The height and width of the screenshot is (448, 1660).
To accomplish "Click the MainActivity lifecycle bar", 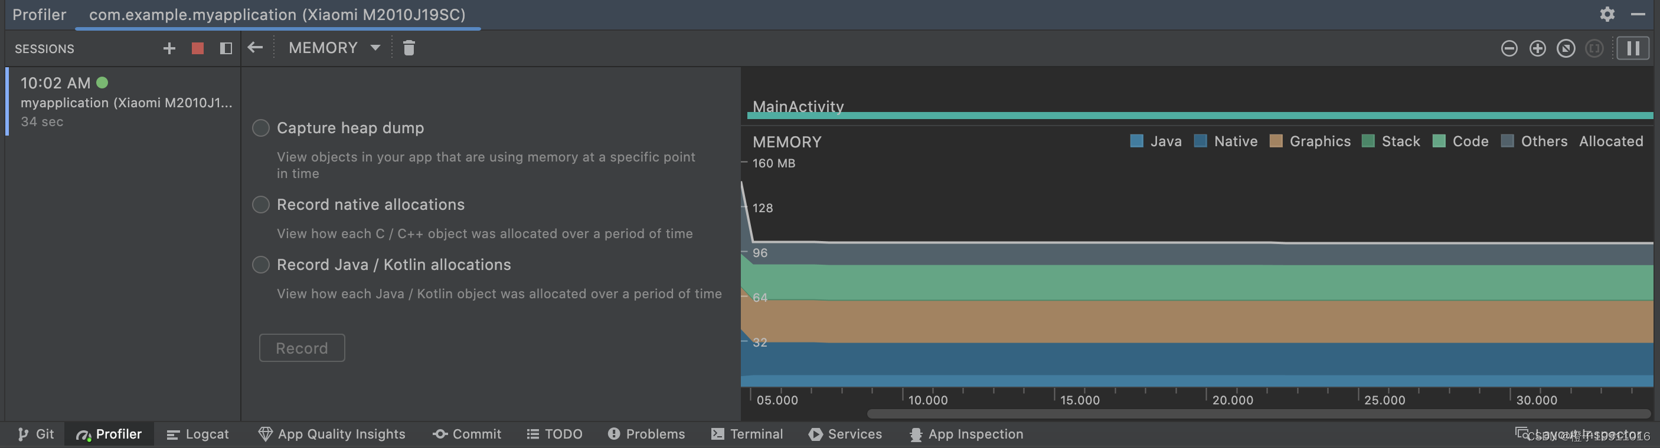I will pyautogui.click(x=1200, y=116).
